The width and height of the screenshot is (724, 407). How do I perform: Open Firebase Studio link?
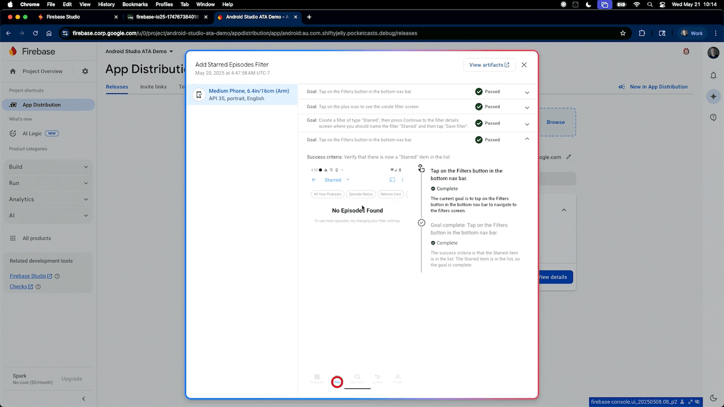click(31, 276)
